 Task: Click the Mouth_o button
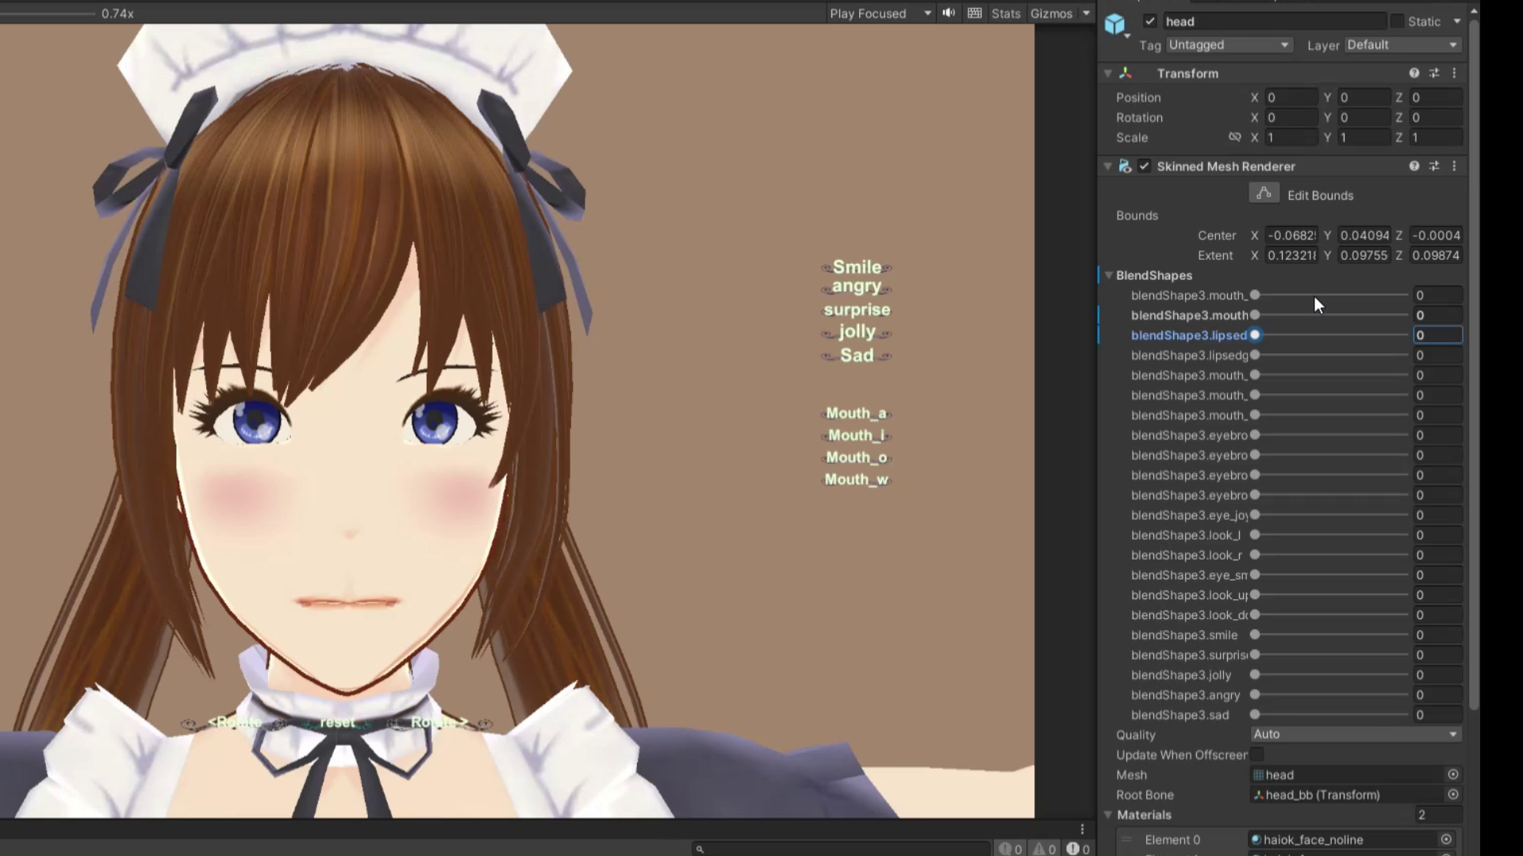coord(857,457)
